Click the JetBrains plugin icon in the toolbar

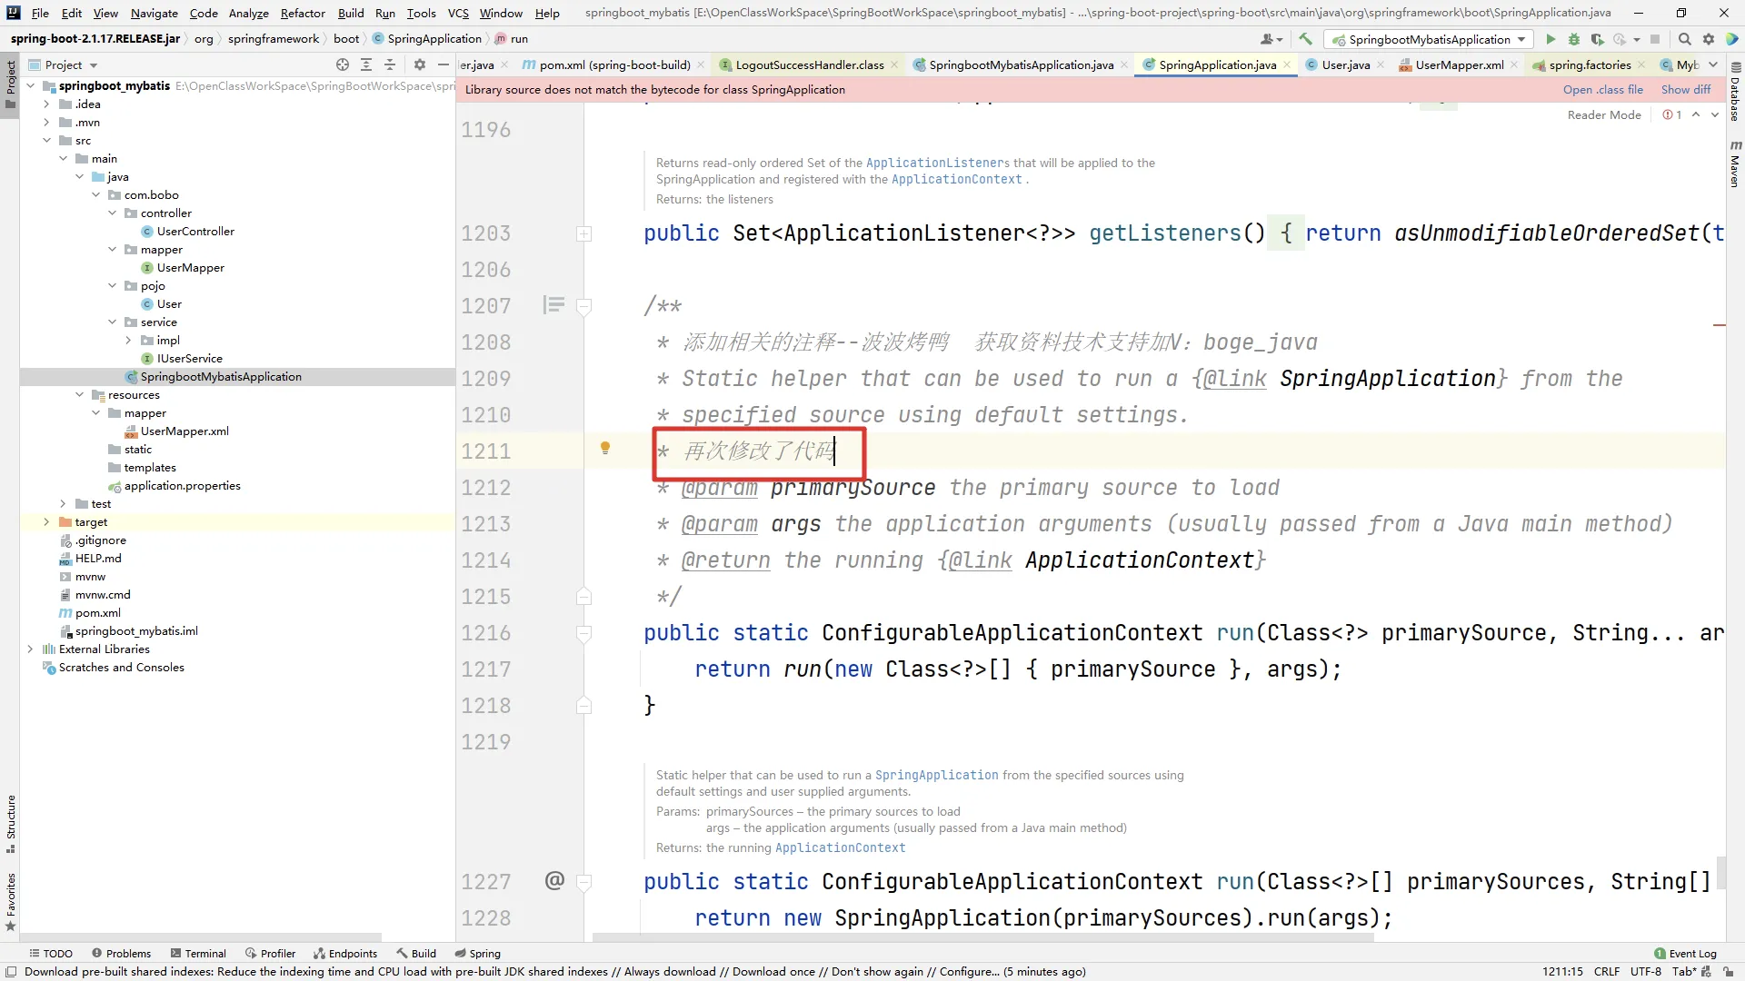[1731, 39]
